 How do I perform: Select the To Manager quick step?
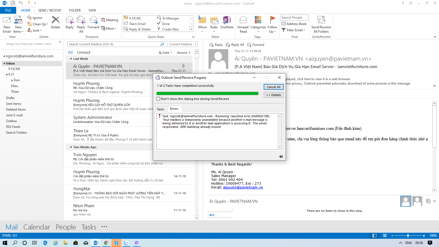pyautogui.click(x=168, y=18)
